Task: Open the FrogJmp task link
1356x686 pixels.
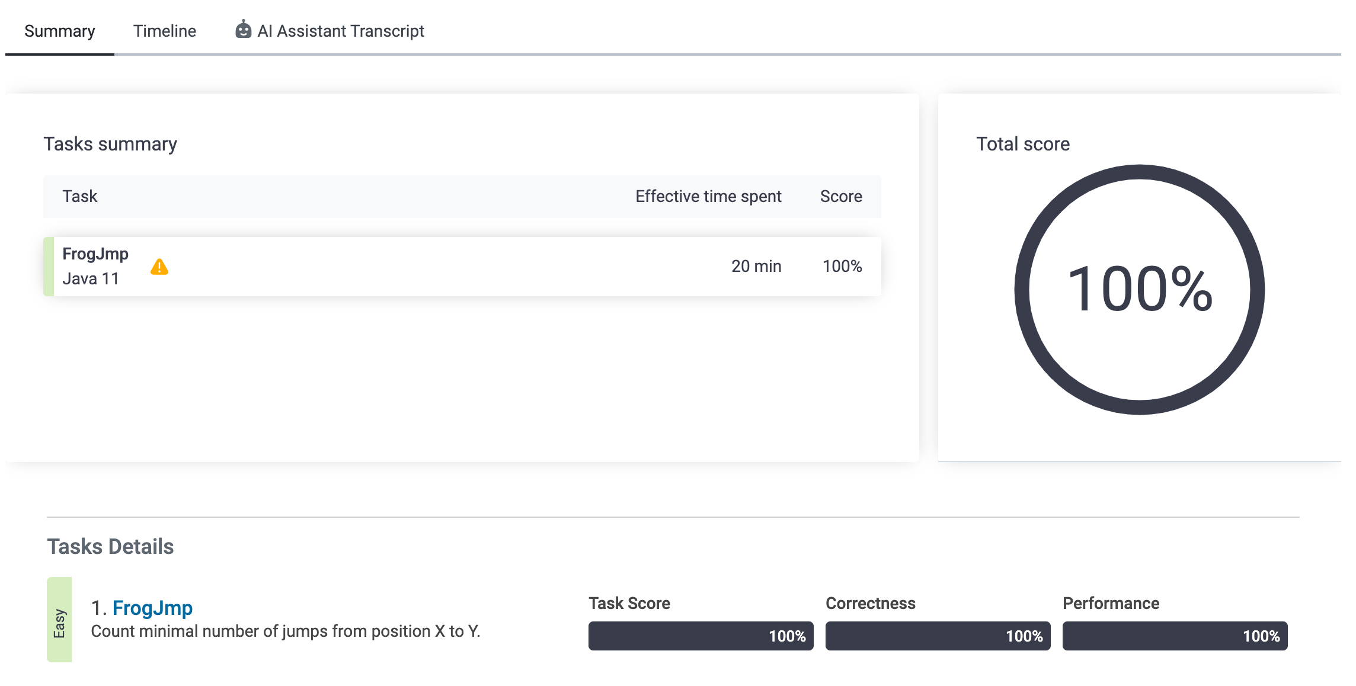Action: point(152,608)
